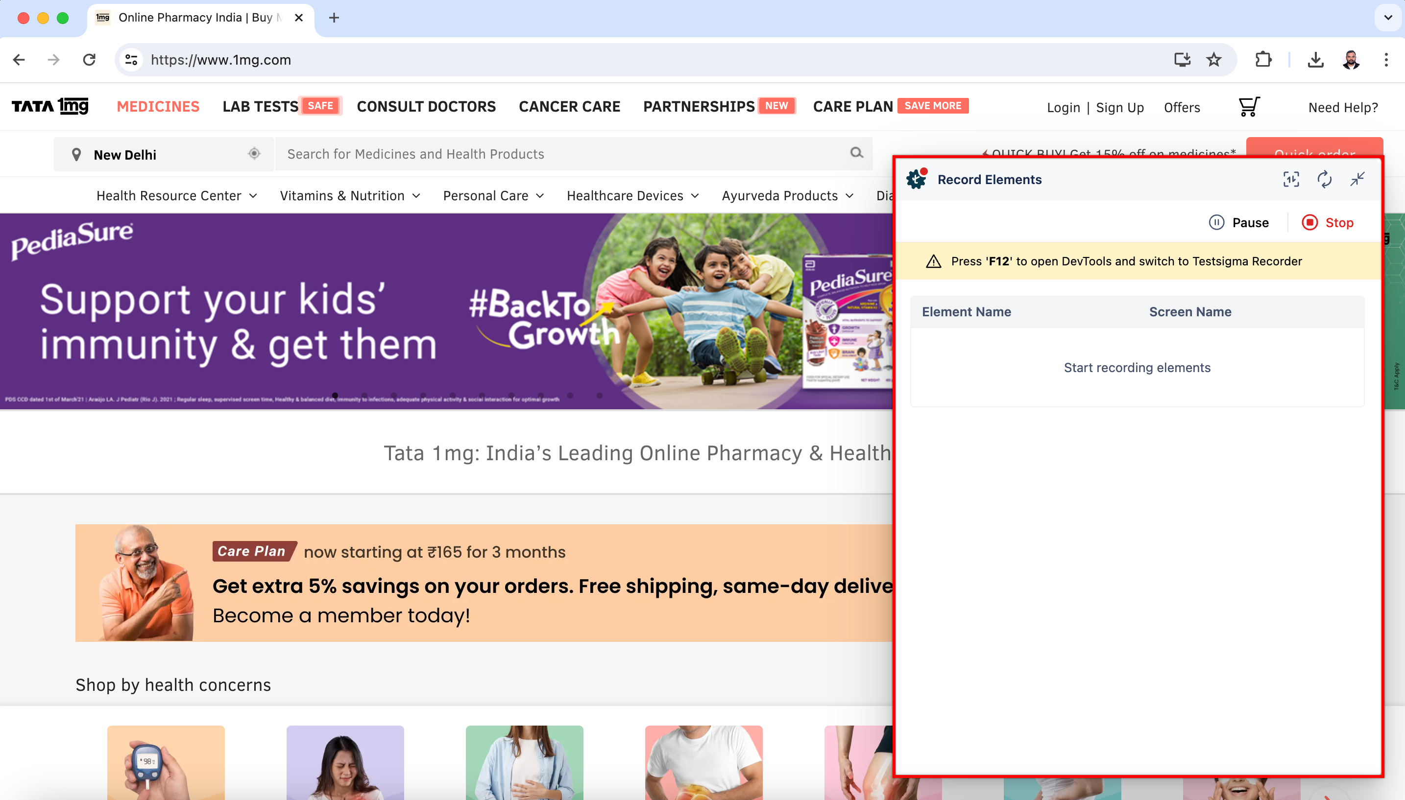The height and width of the screenshot is (800, 1405).
Task: Expand the Health Resource Center dropdown
Action: pyautogui.click(x=176, y=196)
